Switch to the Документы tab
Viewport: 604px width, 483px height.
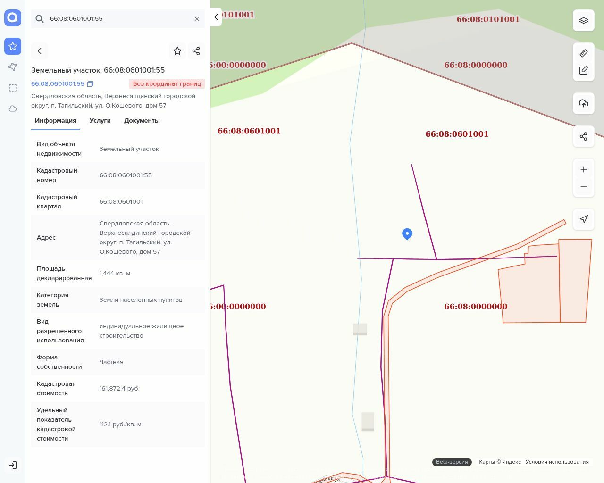(x=142, y=121)
